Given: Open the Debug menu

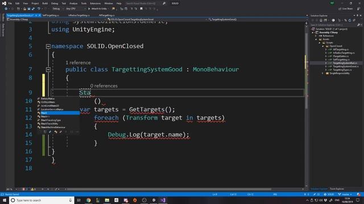Looking at the screenshot, I should 55,3.
